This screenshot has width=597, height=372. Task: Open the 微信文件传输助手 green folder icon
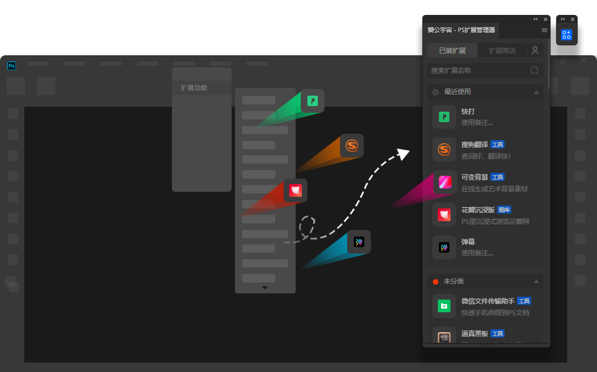click(444, 306)
